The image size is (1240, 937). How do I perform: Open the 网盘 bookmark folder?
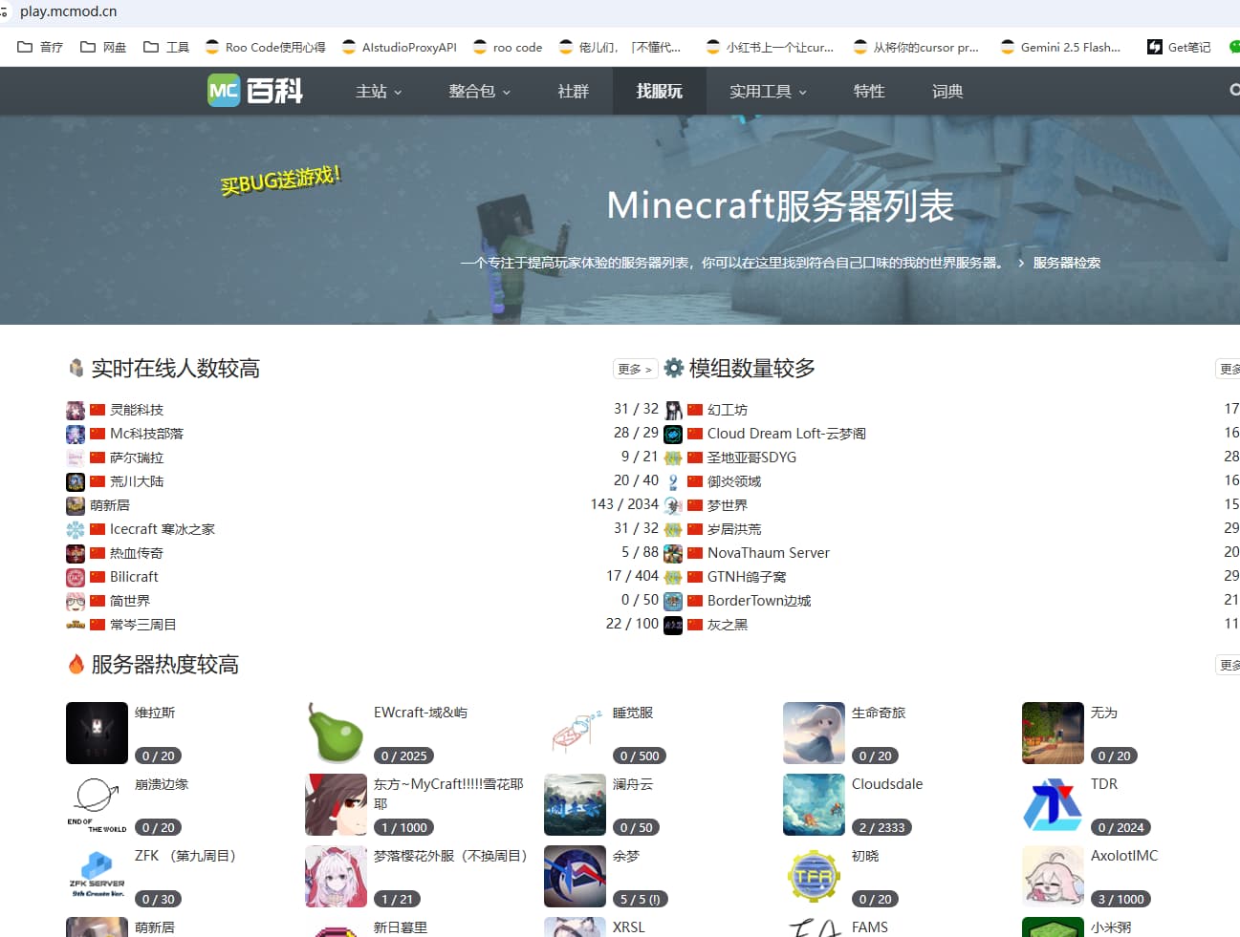click(103, 47)
